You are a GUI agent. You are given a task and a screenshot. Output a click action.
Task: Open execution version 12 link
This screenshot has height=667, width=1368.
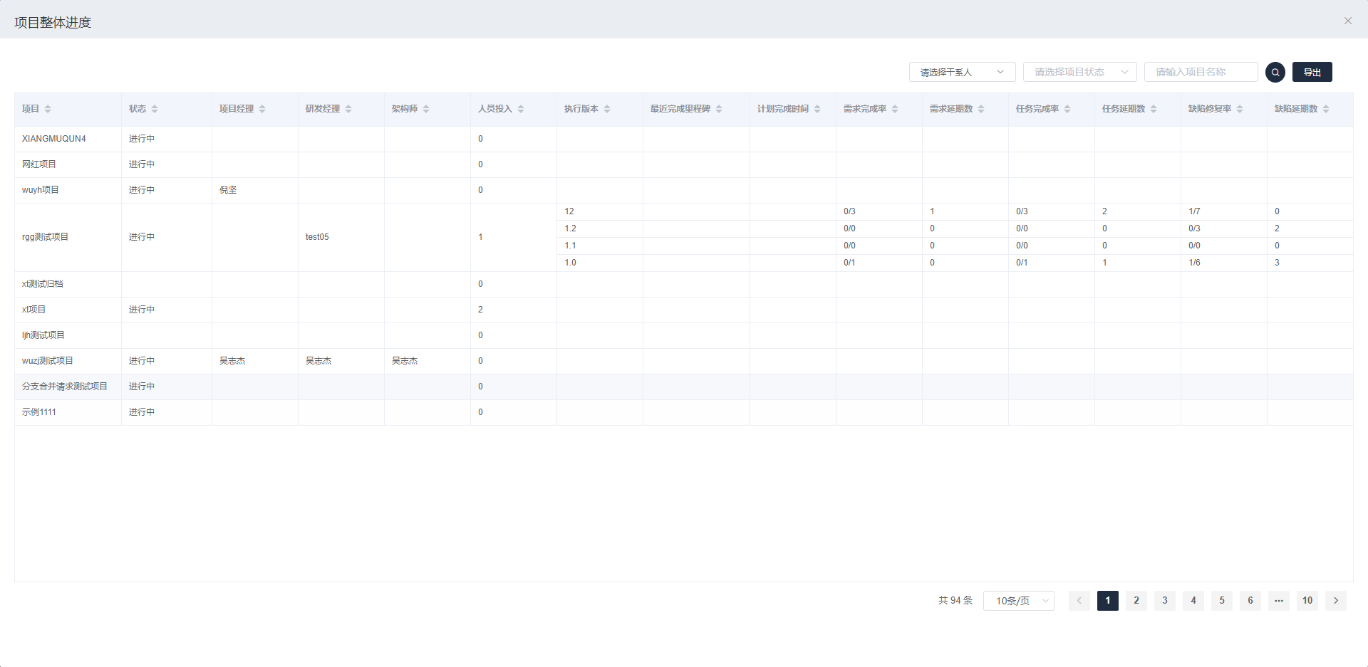[569, 211]
